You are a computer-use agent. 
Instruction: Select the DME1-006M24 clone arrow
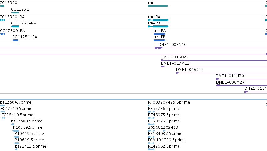[x=218, y=85]
